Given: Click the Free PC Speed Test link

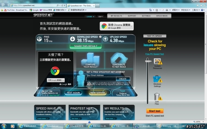Looking at the screenshot, I should tap(155, 54).
